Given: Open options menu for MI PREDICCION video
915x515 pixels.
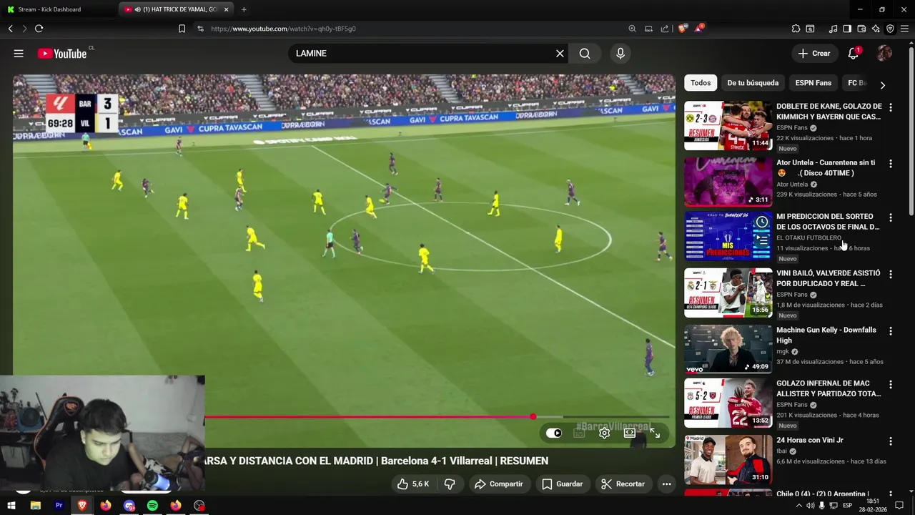Looking at the screenshot, I should tap(890, 217).
